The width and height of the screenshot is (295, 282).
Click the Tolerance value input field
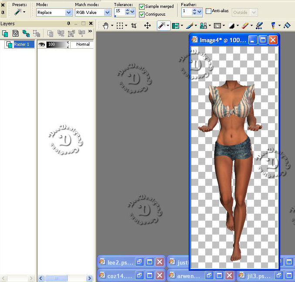pos(119,11)
